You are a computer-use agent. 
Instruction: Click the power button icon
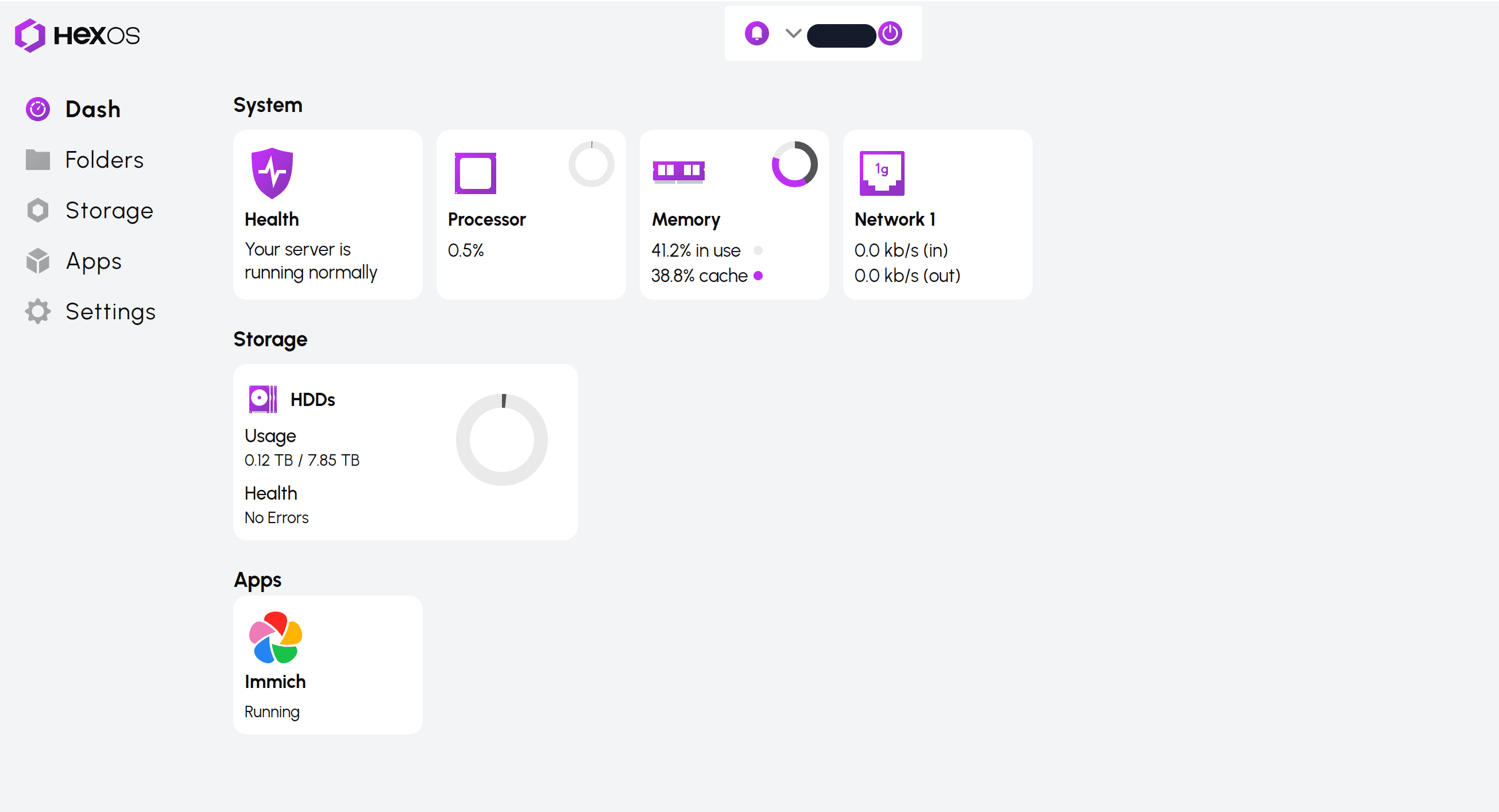tap(890, 33)
